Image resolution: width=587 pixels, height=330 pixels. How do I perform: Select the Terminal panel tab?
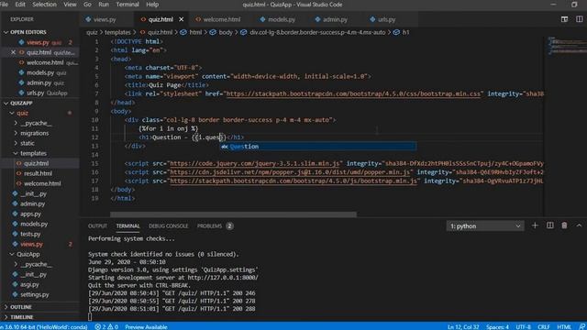click(127, 226)
